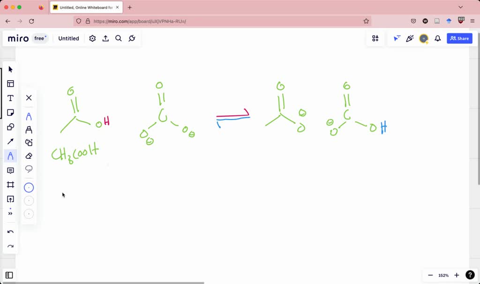This screenshot has width=480, height=284.
Task: Select the Frame tool
Action: tap(10, 185)
